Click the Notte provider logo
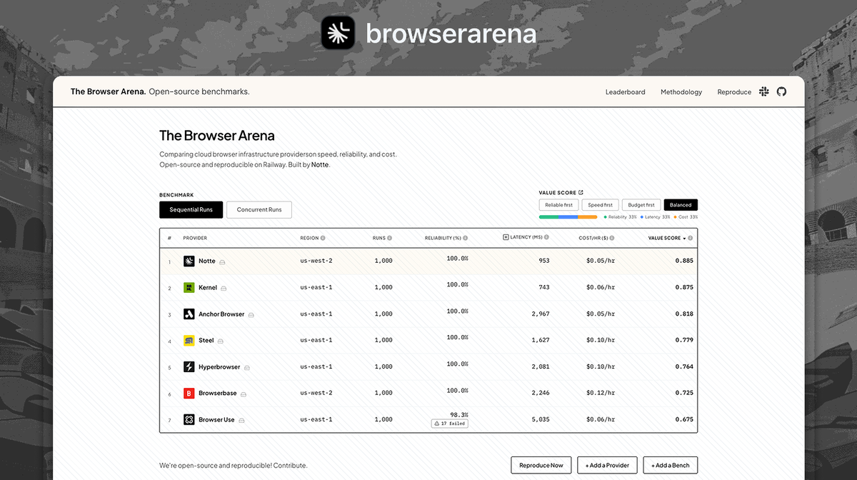This screenshot has width=857, height=480. (189, 261)
